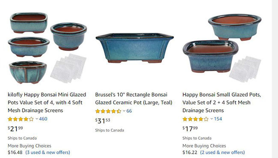Click the $31.53 price of Brussel's pot
The width and height of the screenshot is (278, 158).
pyautogui.click(x=103, y=121)
